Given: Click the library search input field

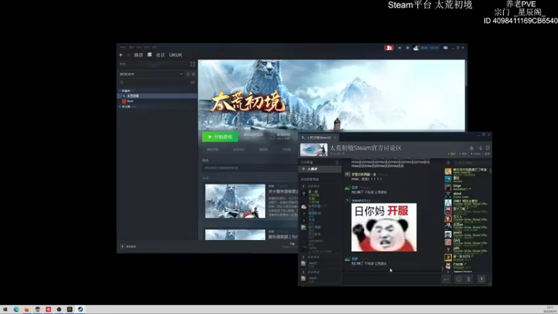Looking at the screenshot, I should click(156, 82).
